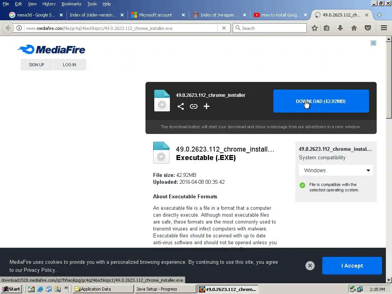Open the Bookmarks menu
This screenshot has height=294, width=392.
coord(71,4)
